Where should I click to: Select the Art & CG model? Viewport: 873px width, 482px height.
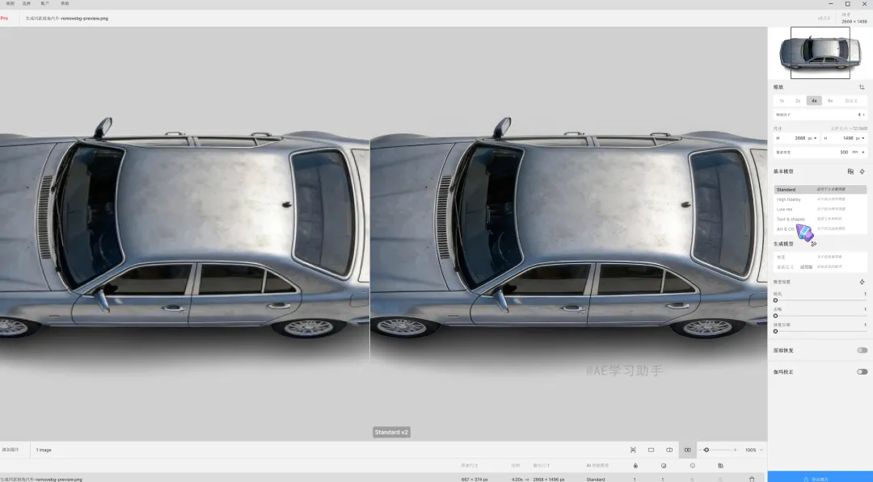[820, 229]
